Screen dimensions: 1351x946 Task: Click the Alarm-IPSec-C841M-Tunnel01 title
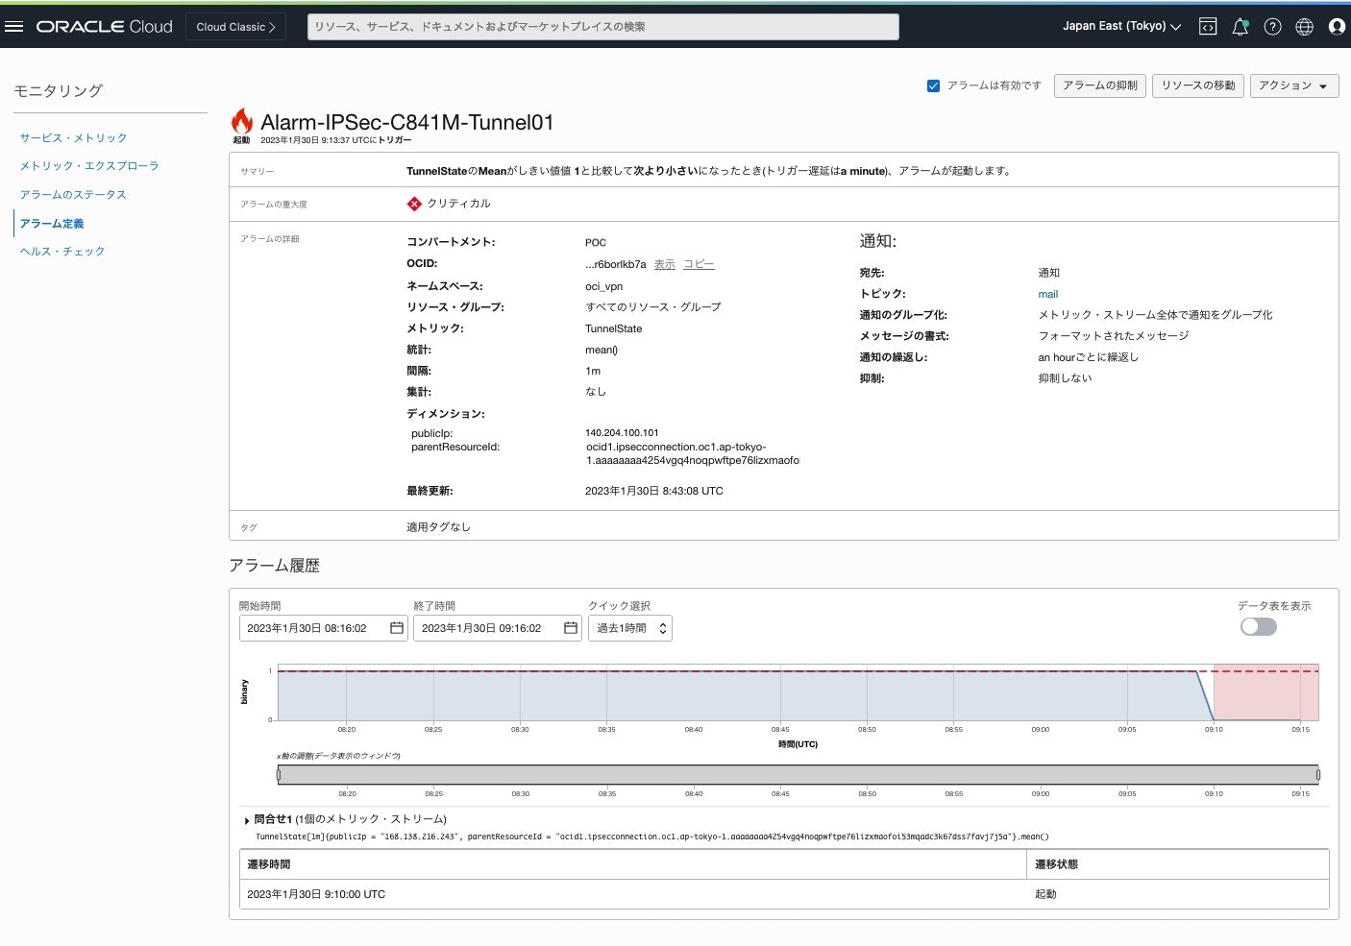407,122
